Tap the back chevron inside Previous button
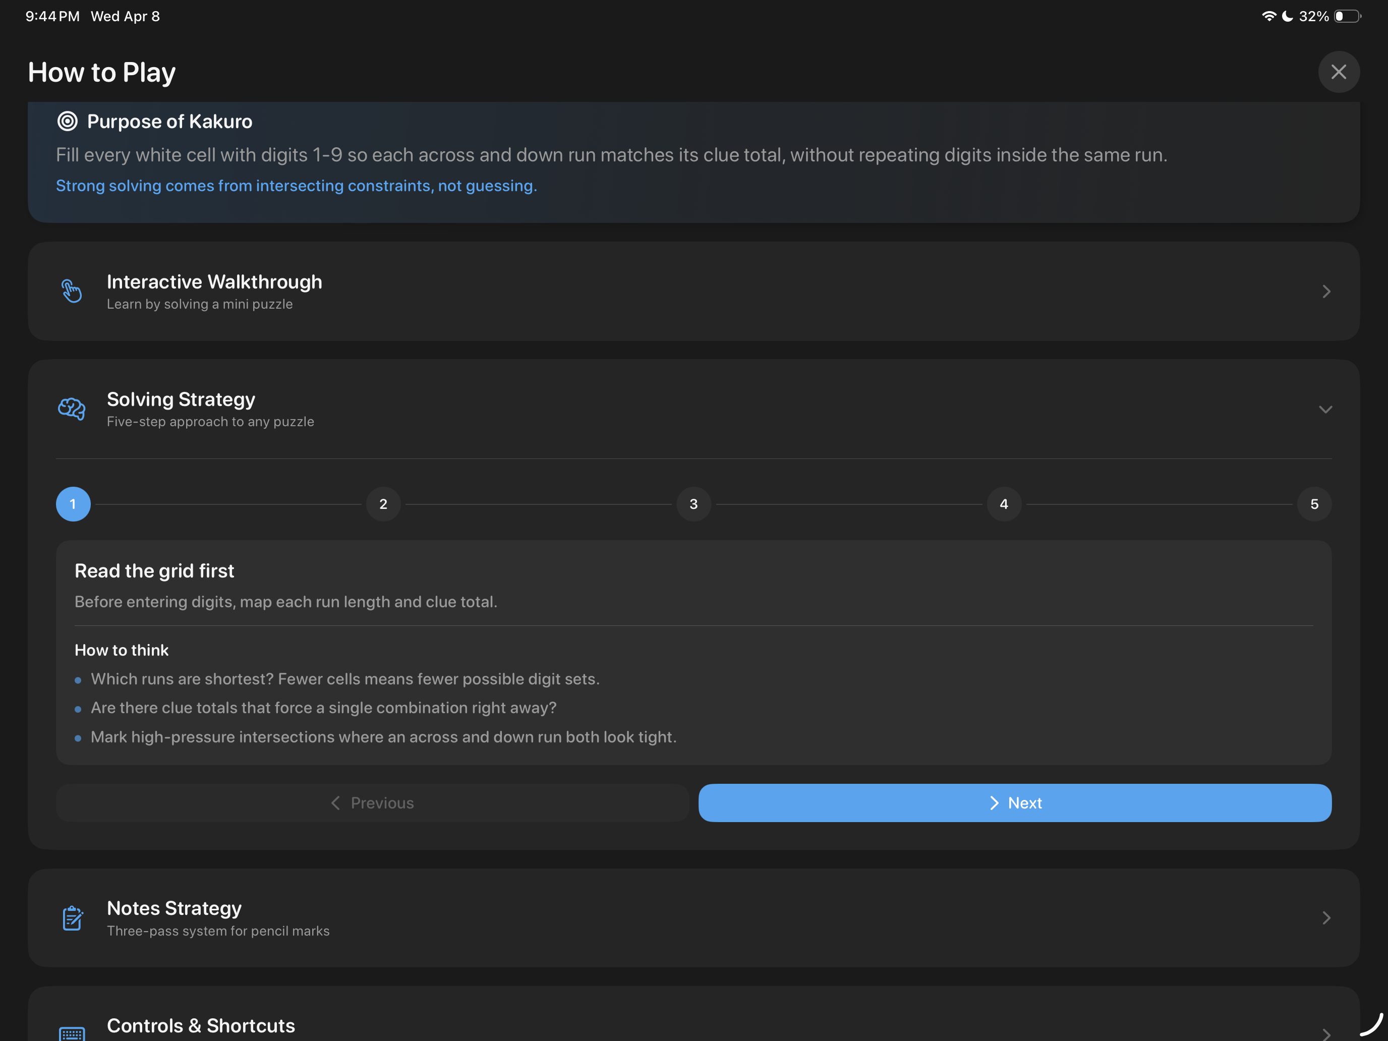1388x1041 pixels. pyautogui.click(x=336, y=803)
